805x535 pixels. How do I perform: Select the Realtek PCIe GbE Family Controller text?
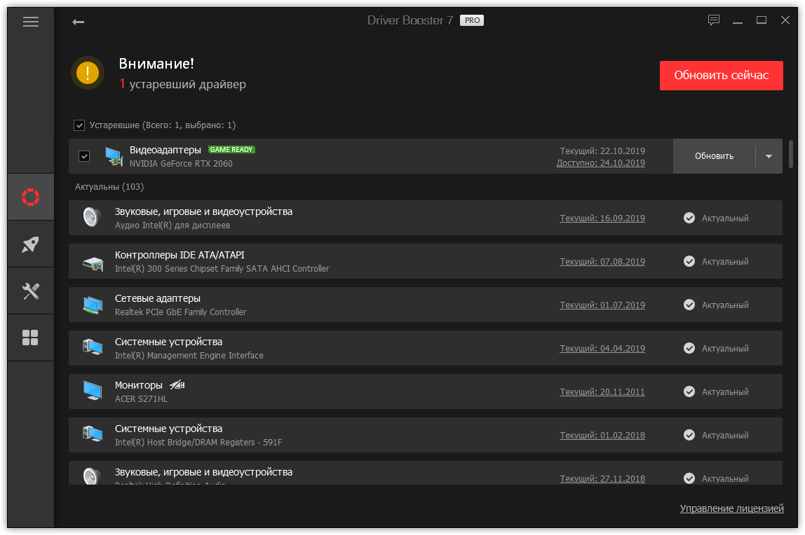(180, 312)
